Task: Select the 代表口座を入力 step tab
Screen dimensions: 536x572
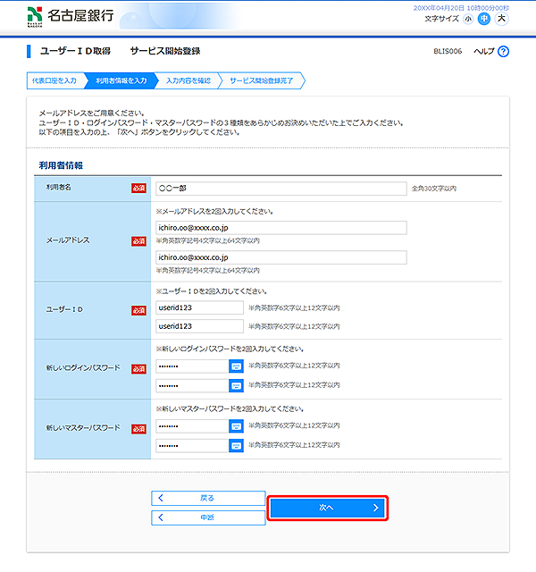Action: tap(54, 81)
